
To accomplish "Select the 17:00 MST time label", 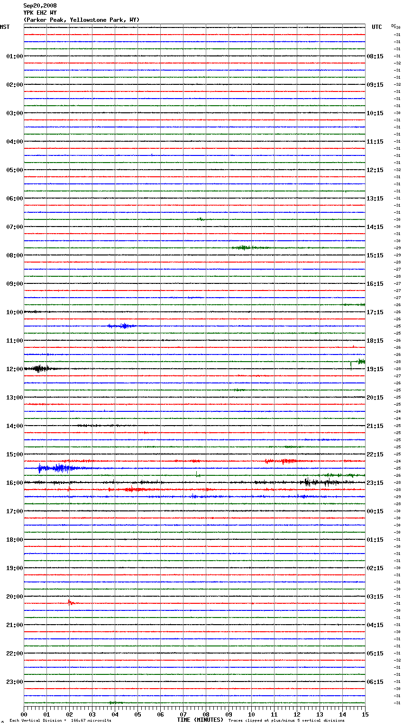I will pos(14,511).
